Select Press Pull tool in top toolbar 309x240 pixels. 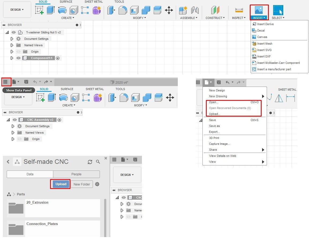coord(111,10)
